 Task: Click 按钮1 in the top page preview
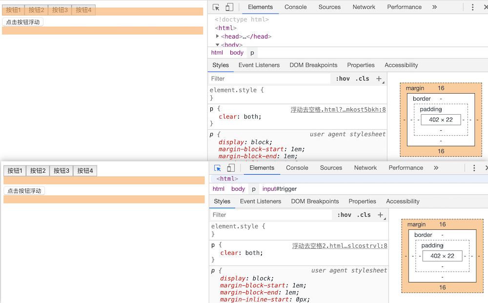coord(13,10)
